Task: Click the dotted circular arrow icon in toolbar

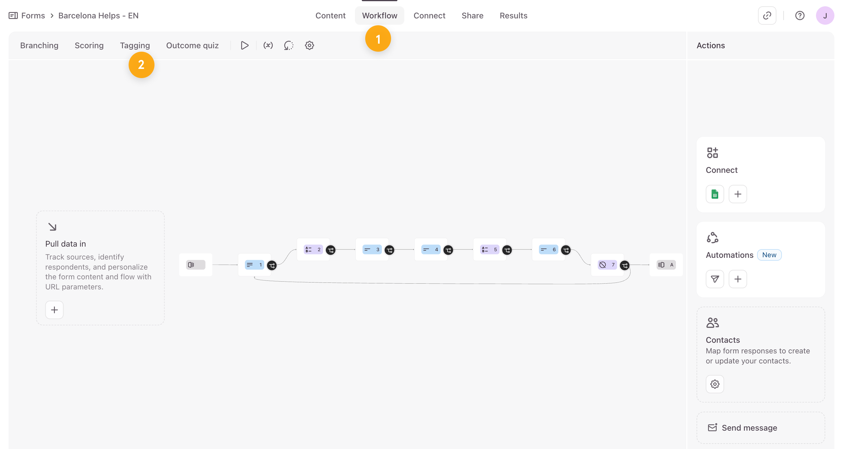Action: 289,45
